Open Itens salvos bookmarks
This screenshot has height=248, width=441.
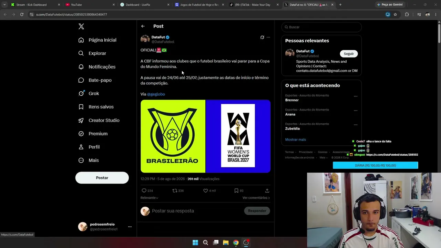click(96, 107)
